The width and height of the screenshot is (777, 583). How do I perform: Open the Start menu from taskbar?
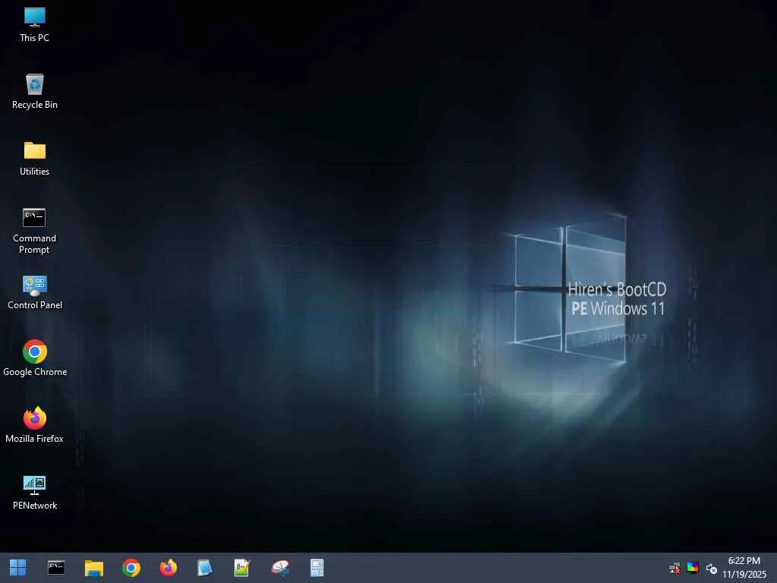coord(18,568)
